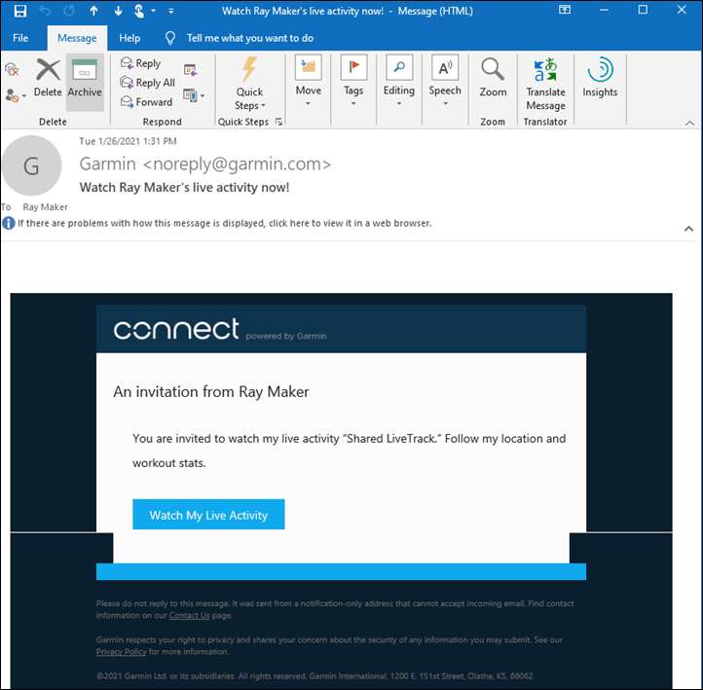
Task: Open Insights
Action: click(x=600, y=77)
